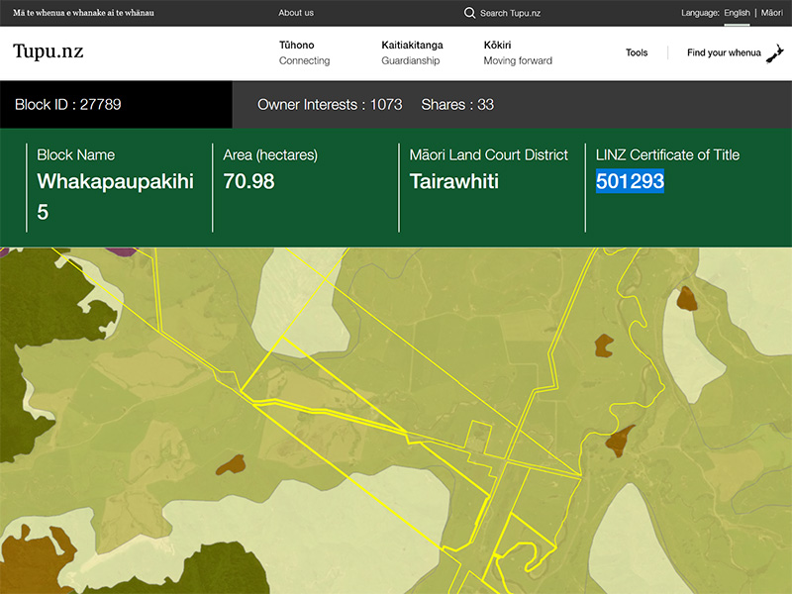Open the About us link
This screenshot has height=594, width=792.
(296, 13)
